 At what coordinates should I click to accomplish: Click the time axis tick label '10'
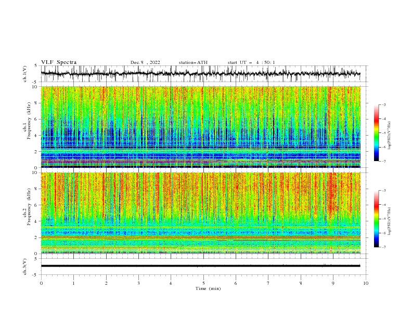point(366,283)
